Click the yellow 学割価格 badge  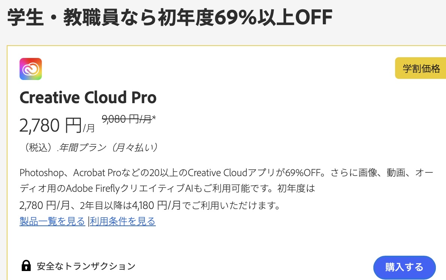pyautogui.click(x=421, y=68)
